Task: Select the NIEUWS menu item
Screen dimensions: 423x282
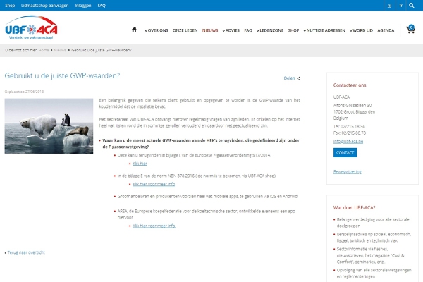Action: pyautogui.click(x=210, y=30)
